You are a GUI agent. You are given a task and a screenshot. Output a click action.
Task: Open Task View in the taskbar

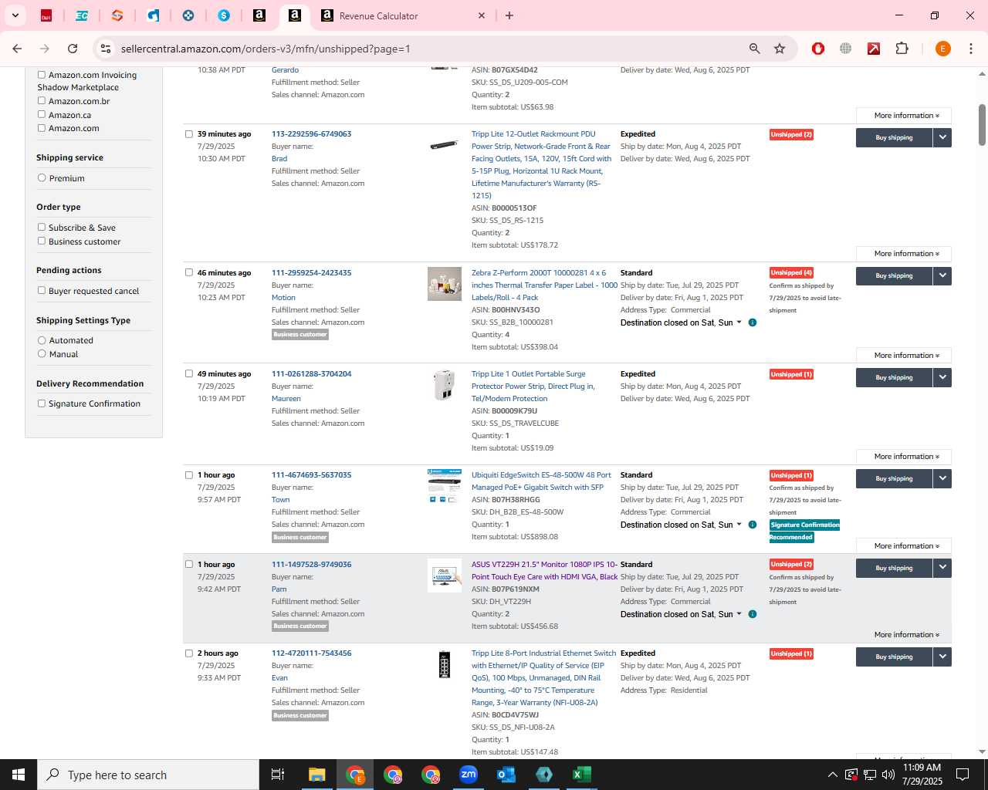pyautogui.click(x=278, y=775)
